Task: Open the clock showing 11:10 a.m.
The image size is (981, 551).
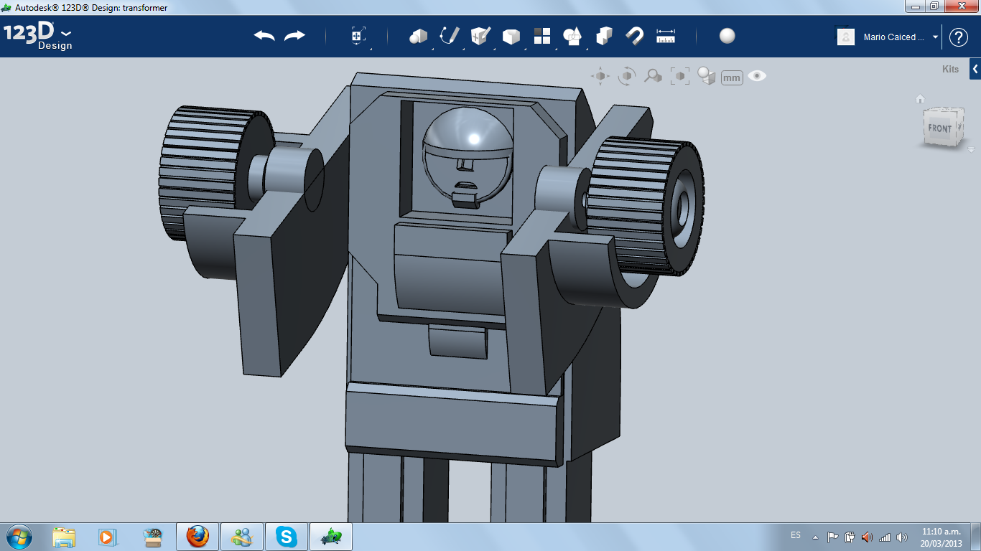Action: pos(941,537)
